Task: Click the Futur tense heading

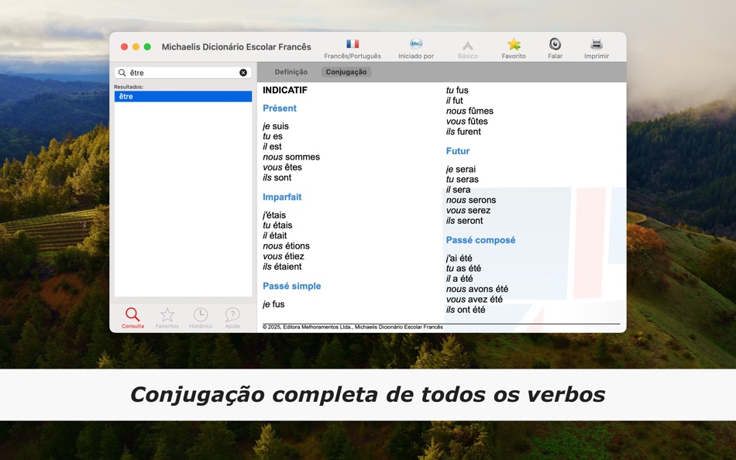Action: pyautogui.click(x=458, y=151)
